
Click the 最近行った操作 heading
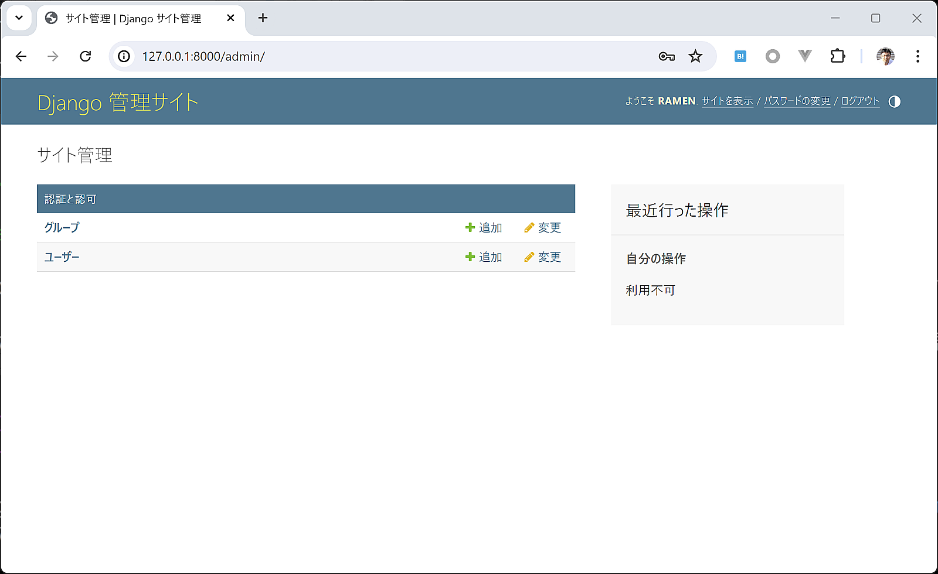coord(677,210)
